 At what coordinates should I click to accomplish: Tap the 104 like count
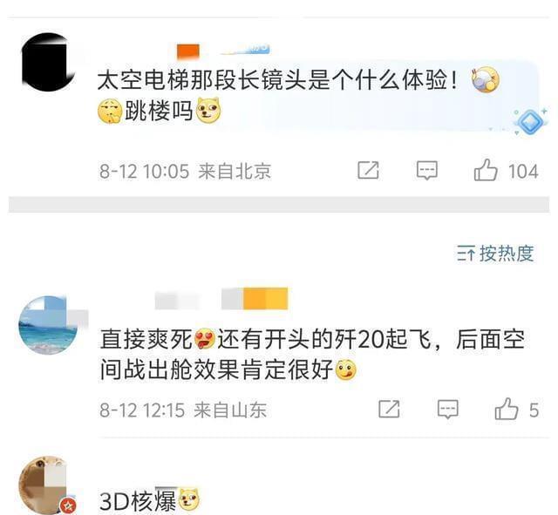523,172
